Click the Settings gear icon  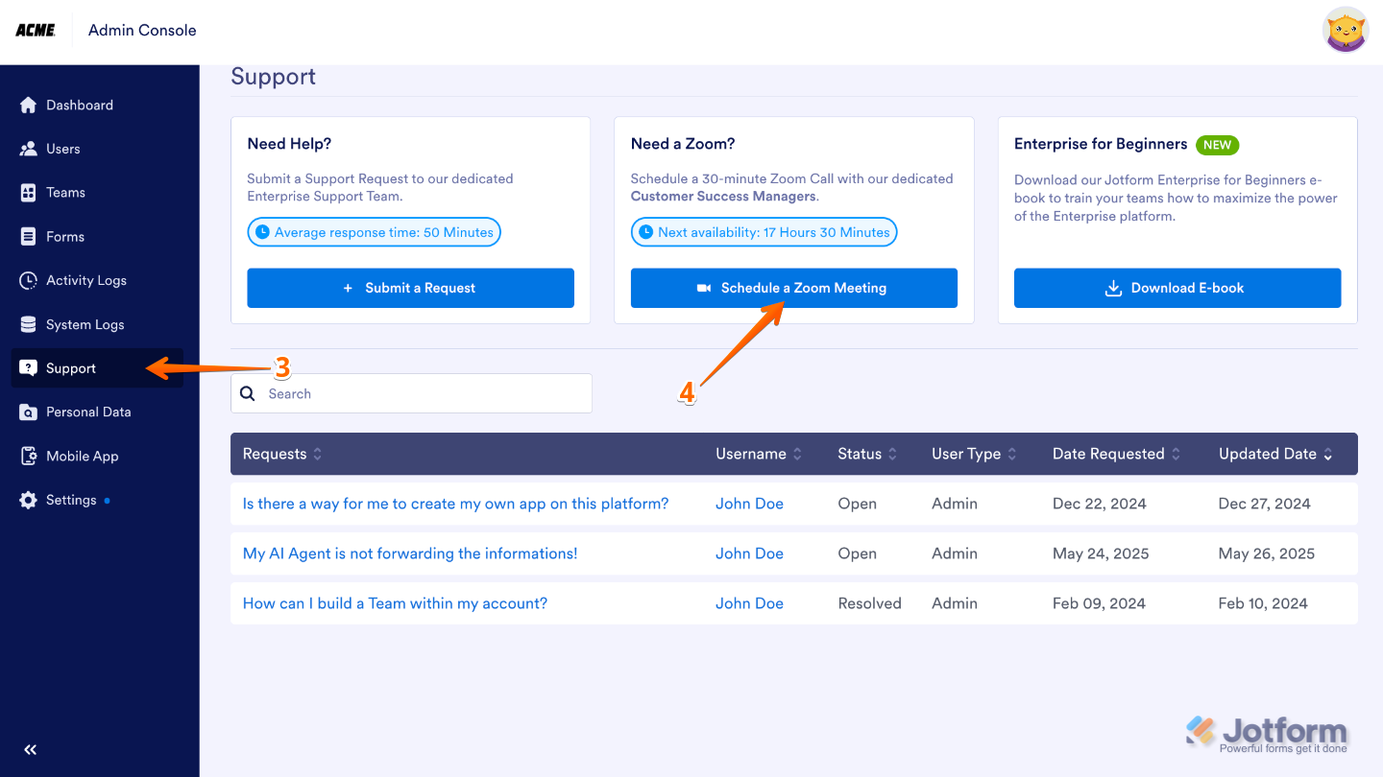[x=28, y=501]
